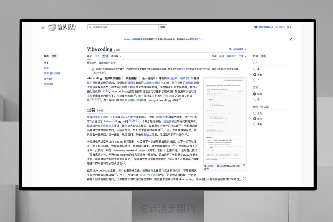The image size is (333, 222).
Task: Select automatic color mode 自动
Action: coord(255,113)
